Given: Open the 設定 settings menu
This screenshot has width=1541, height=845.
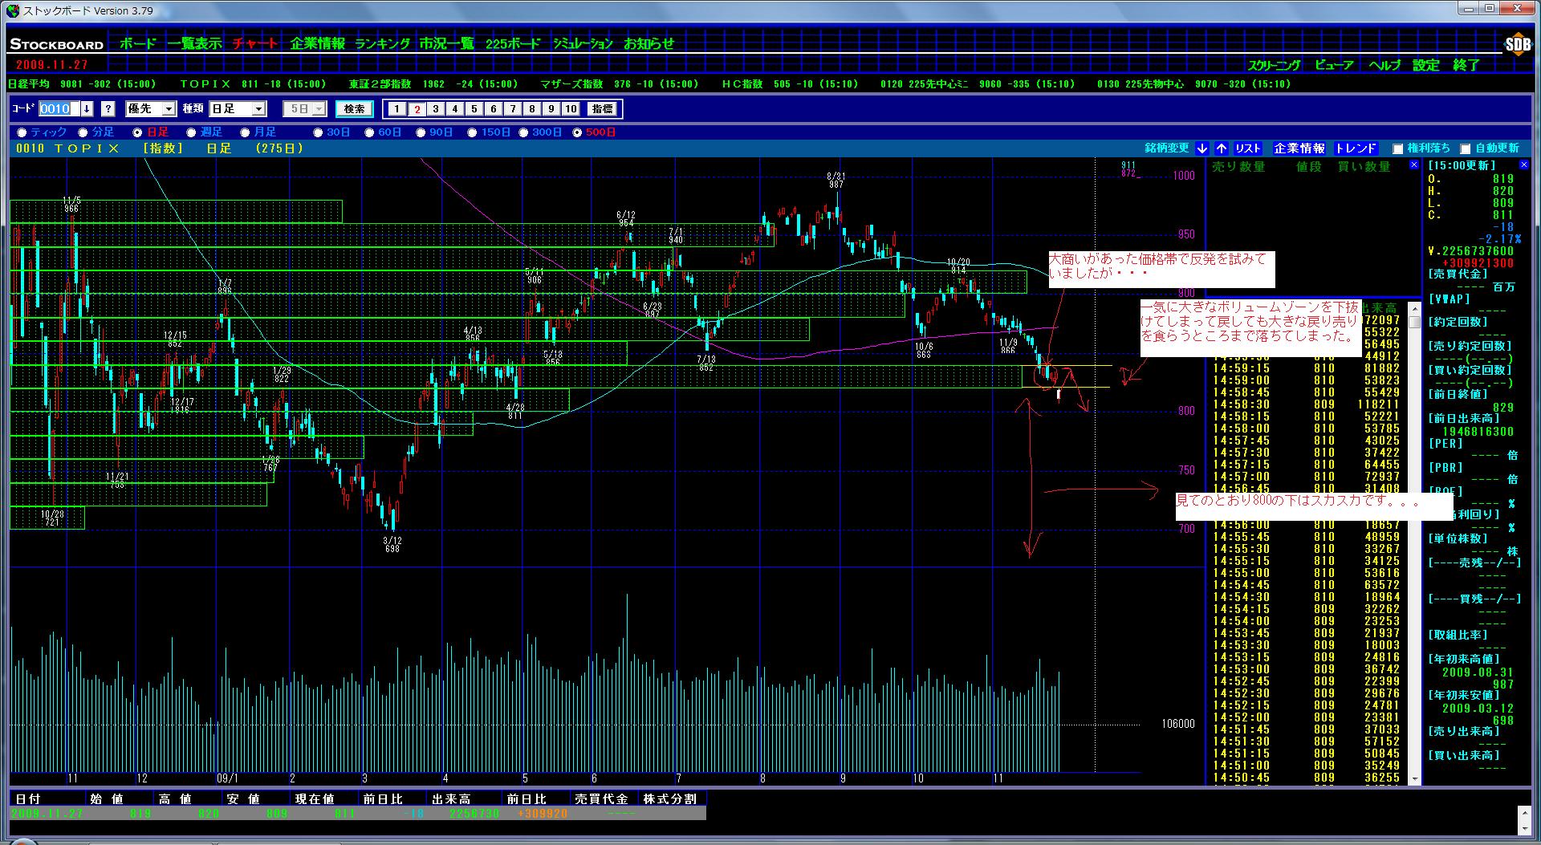Looking at the screenshot, I should tap(1425, 65).
